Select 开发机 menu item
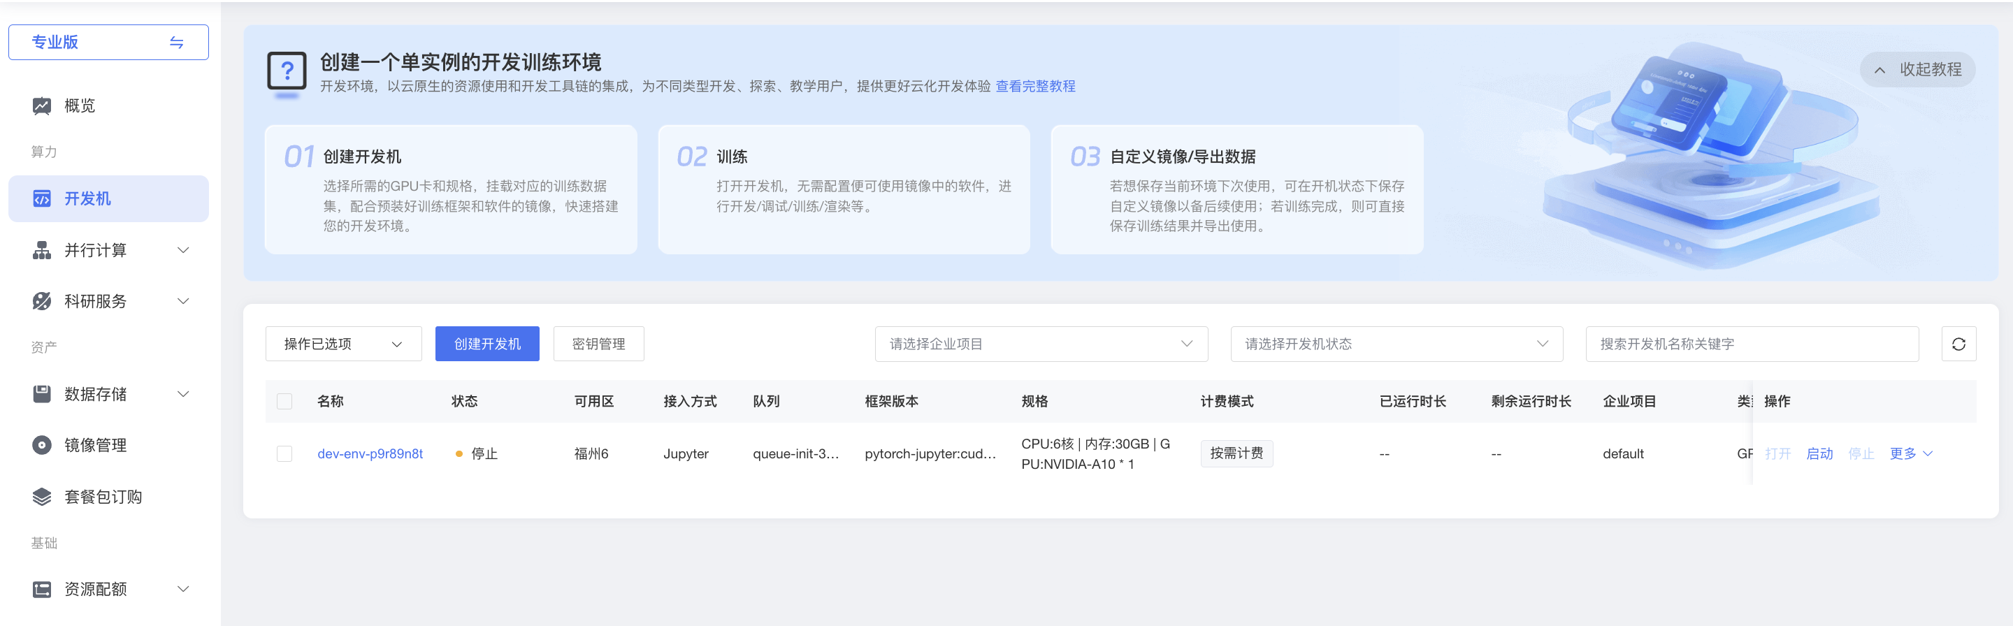The height and width of the screenshot is (626, 2013). 108,198
